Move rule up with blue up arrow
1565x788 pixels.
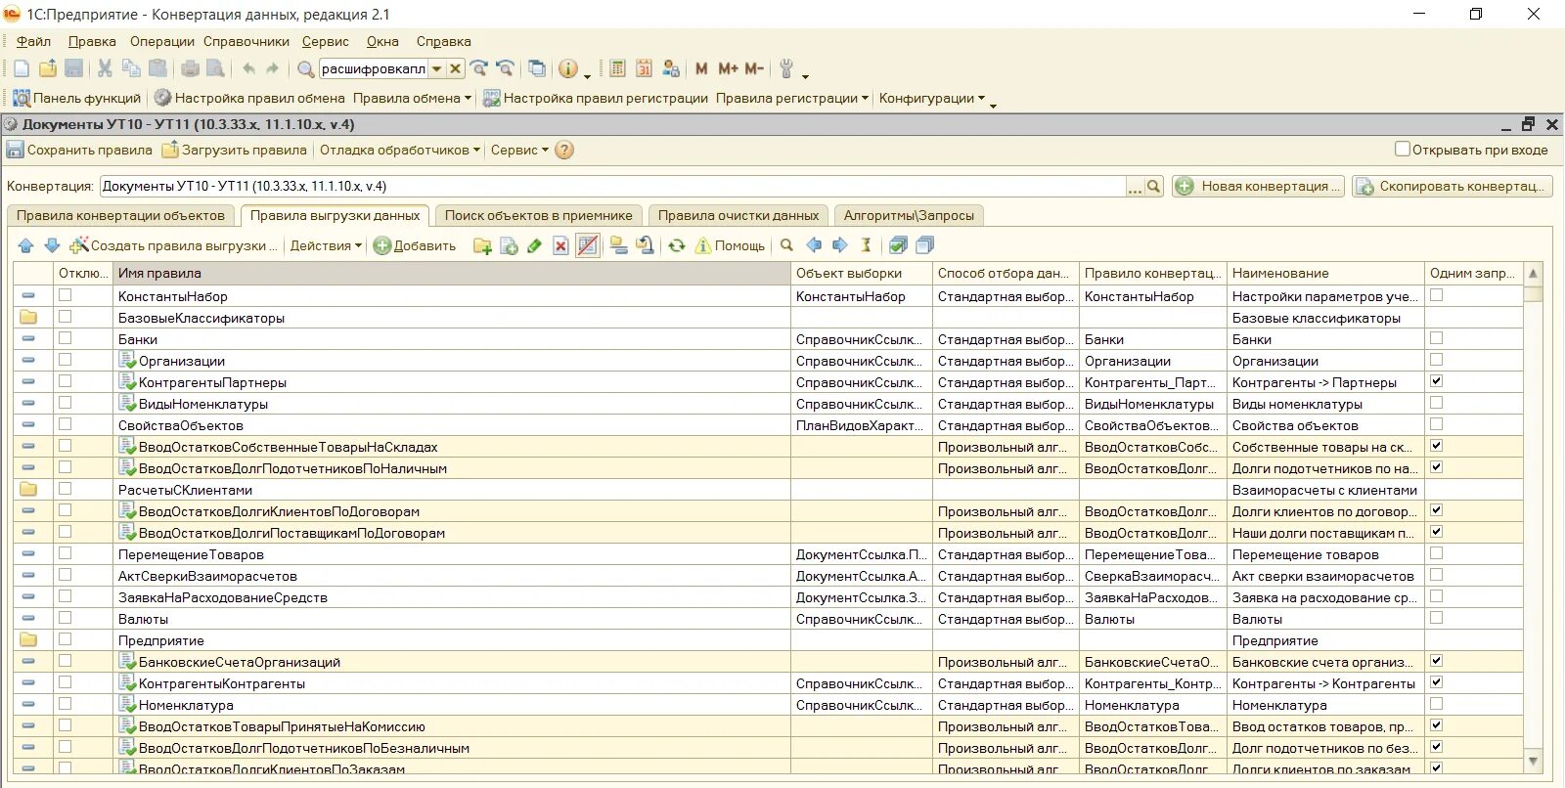click(x=25, y=245)
